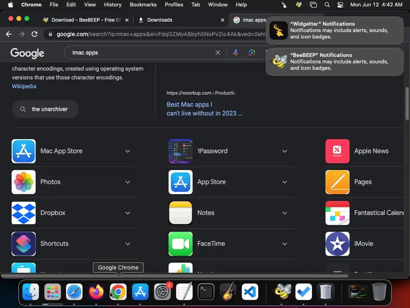Open TextEdit from the Dock

184,292
